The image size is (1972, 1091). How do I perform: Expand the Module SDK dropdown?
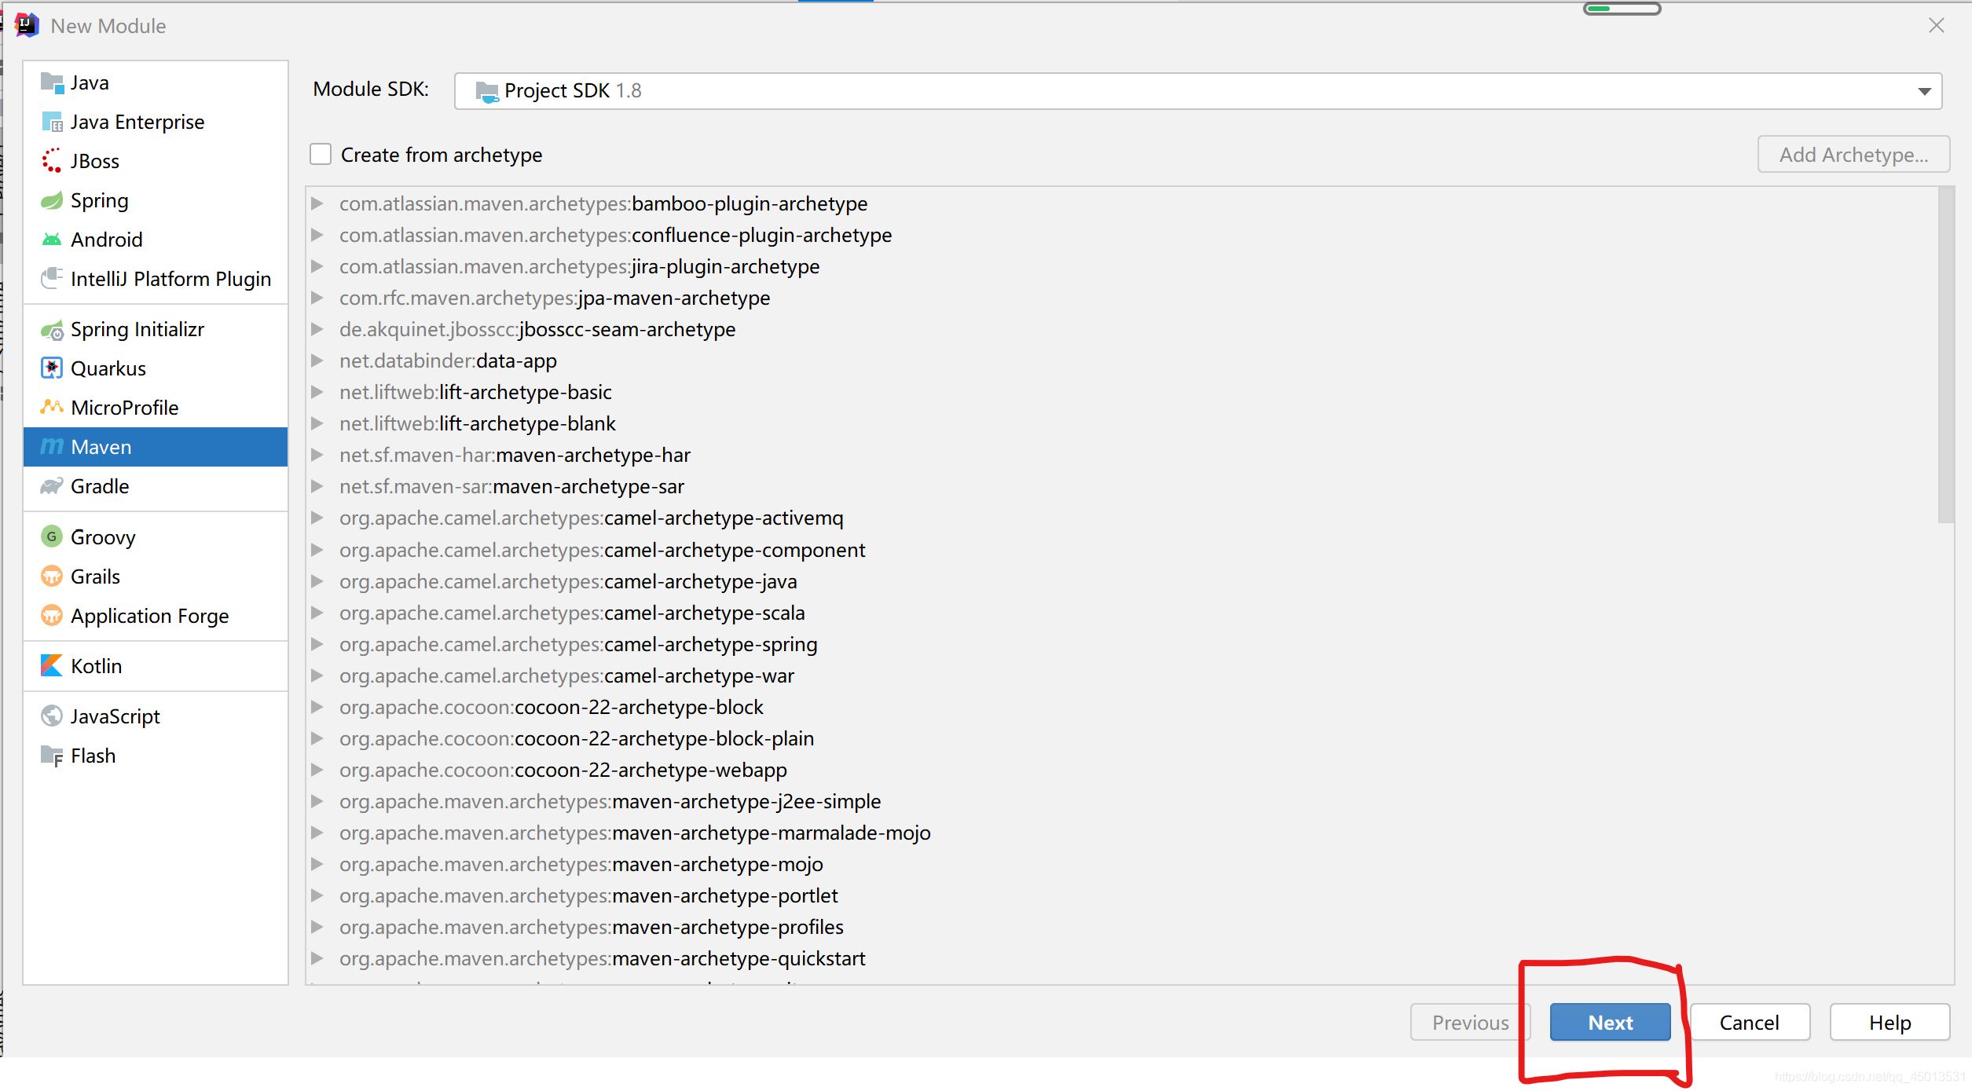(1925, 91)
